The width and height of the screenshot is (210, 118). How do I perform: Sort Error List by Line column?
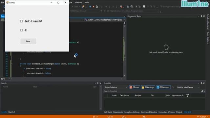(168, 95)
